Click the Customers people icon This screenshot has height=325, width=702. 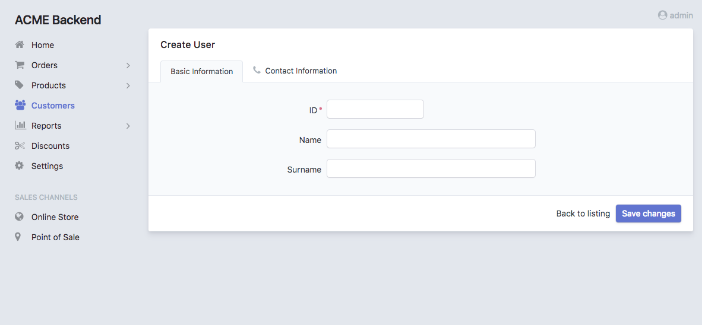[x=20, y=106]
